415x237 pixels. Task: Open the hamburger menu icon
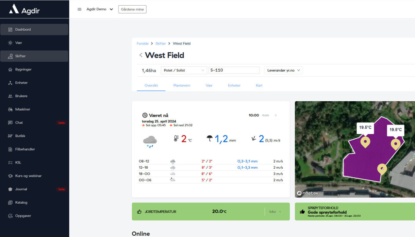coord(80,9)
